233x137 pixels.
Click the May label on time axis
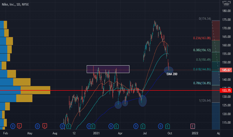30,133
